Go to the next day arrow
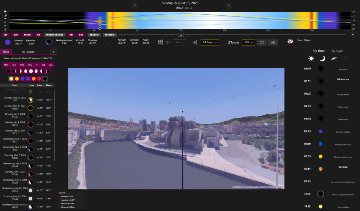 (x=229, y=5)
